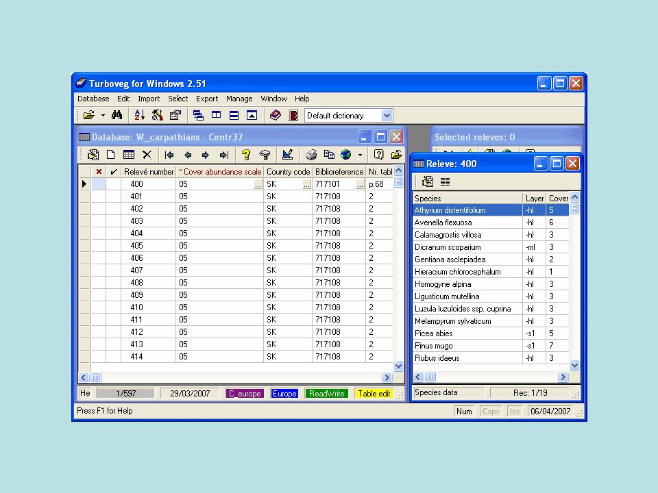Click the yellow question mark query icon
The image size is (658, 493).
tap(246, 155)
